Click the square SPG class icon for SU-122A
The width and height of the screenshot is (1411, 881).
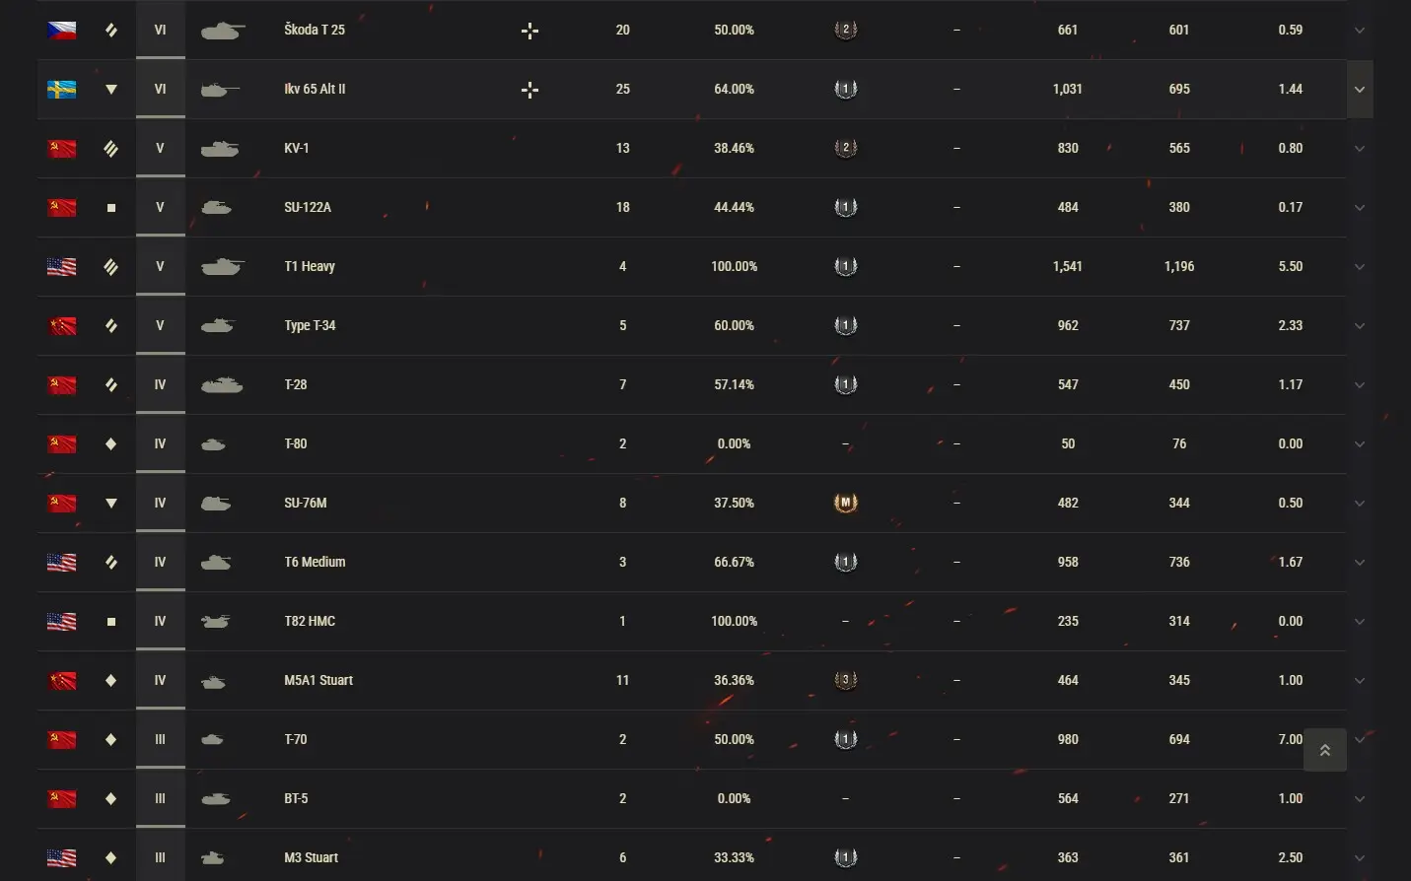coord(111,208)
